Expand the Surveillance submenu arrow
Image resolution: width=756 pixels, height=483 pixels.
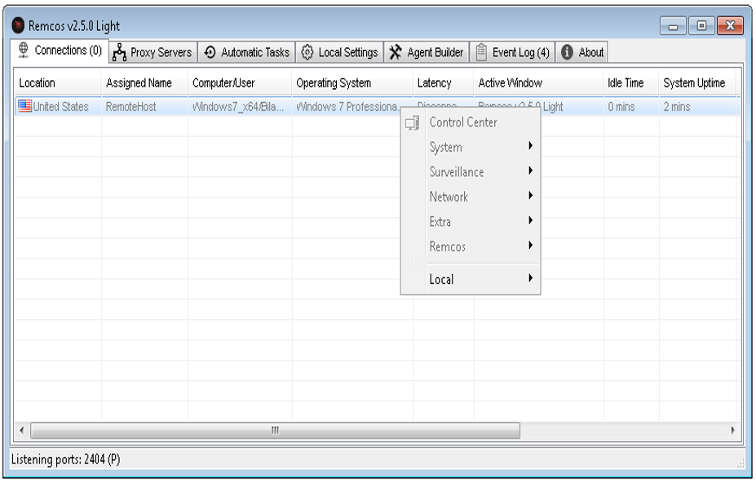click(530, 171)
